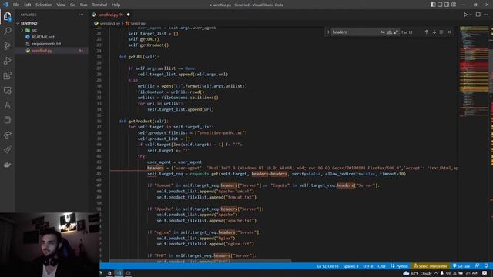Open the Go menu
493x277 pixels.
click(72, 5)
